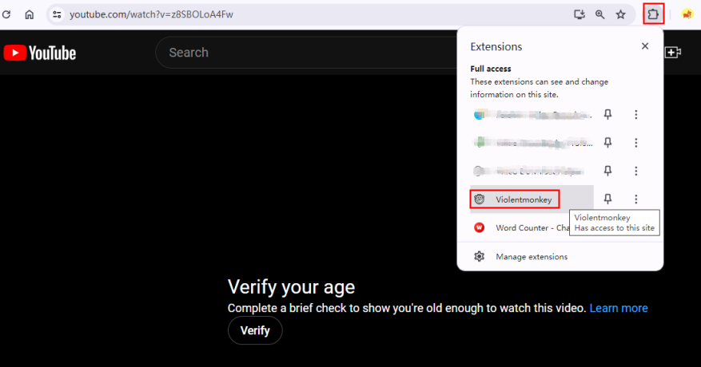Open Manage extensions

pos(531,257)
